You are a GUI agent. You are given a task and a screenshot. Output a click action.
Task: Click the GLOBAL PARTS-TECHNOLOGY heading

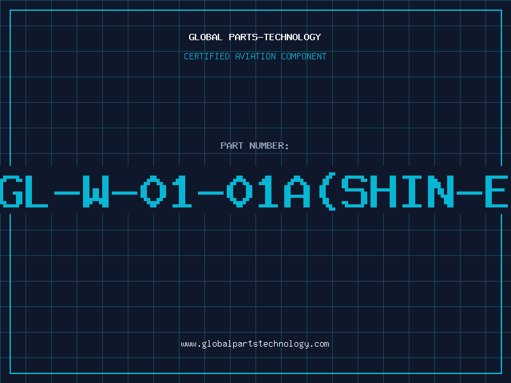tap(255, 37)
